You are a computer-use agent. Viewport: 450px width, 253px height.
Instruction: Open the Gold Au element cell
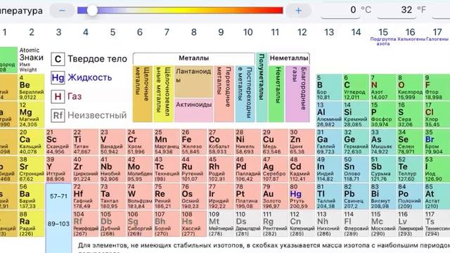click(275, 196)
